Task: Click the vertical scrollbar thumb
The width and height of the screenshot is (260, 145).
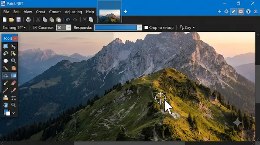Action: [257, 84]
